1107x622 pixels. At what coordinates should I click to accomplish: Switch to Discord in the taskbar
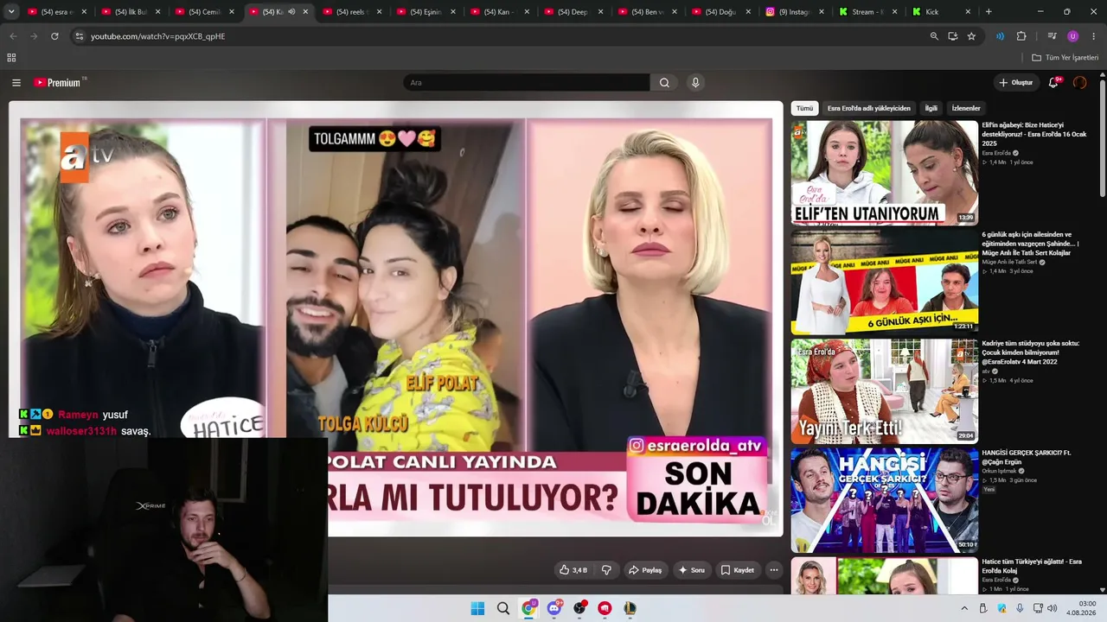click(x=554, y=608)
